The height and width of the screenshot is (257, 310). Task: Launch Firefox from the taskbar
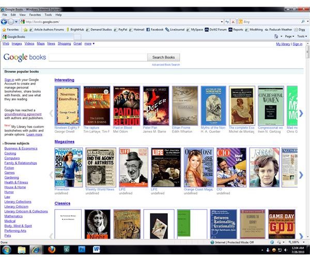coord(52,250)
